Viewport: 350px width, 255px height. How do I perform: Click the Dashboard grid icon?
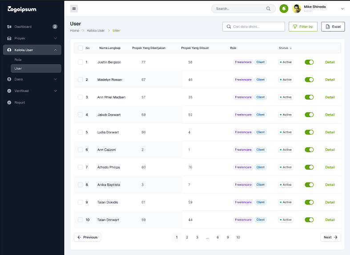click(9, 27)
